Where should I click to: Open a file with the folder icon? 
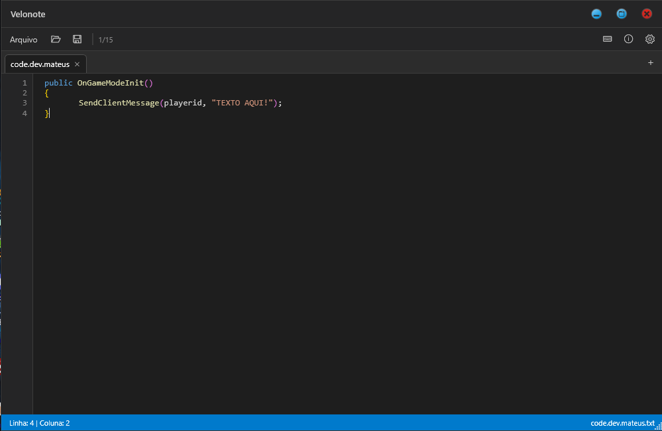click(x=56, y=39)
